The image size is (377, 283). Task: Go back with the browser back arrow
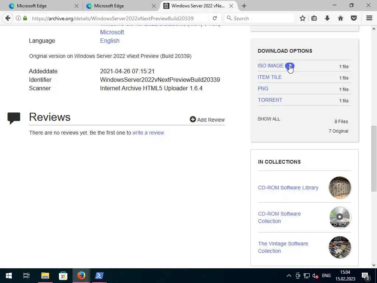(8, 18)
